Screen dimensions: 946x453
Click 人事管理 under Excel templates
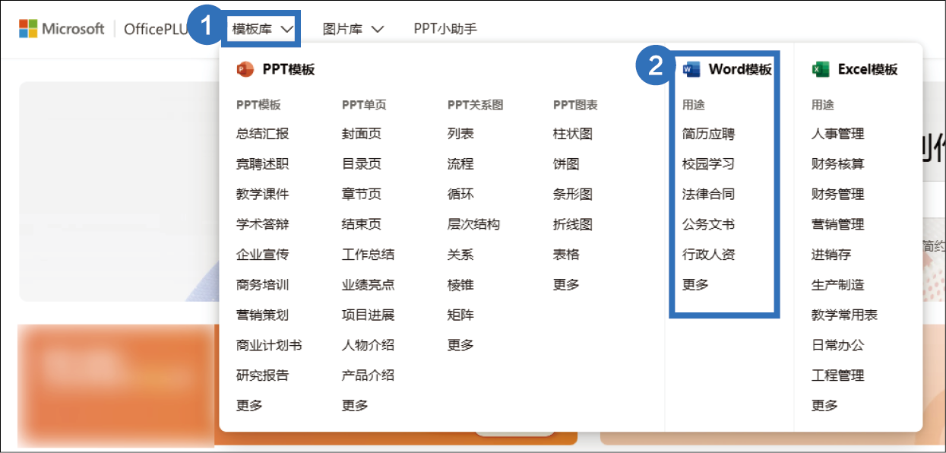click(x=837, y=134)
